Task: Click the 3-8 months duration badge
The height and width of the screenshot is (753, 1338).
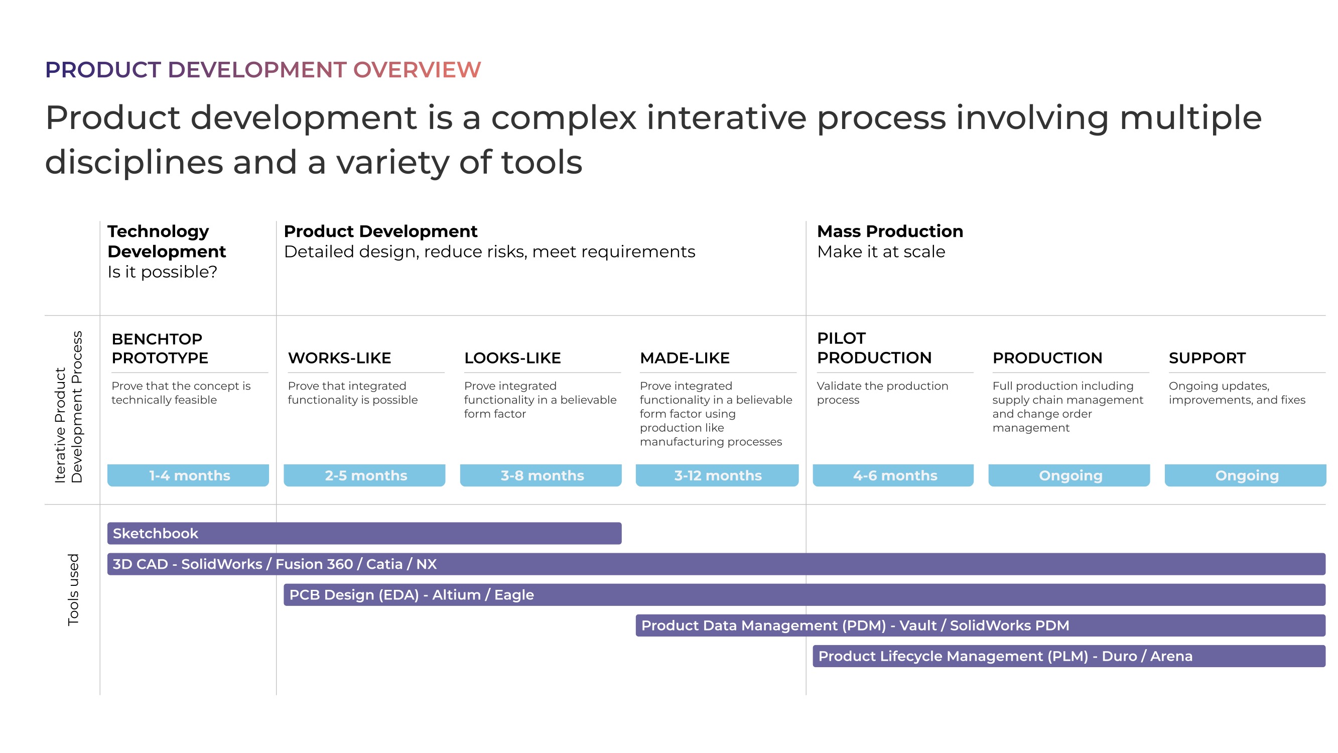Action: (x=541, y=475)
